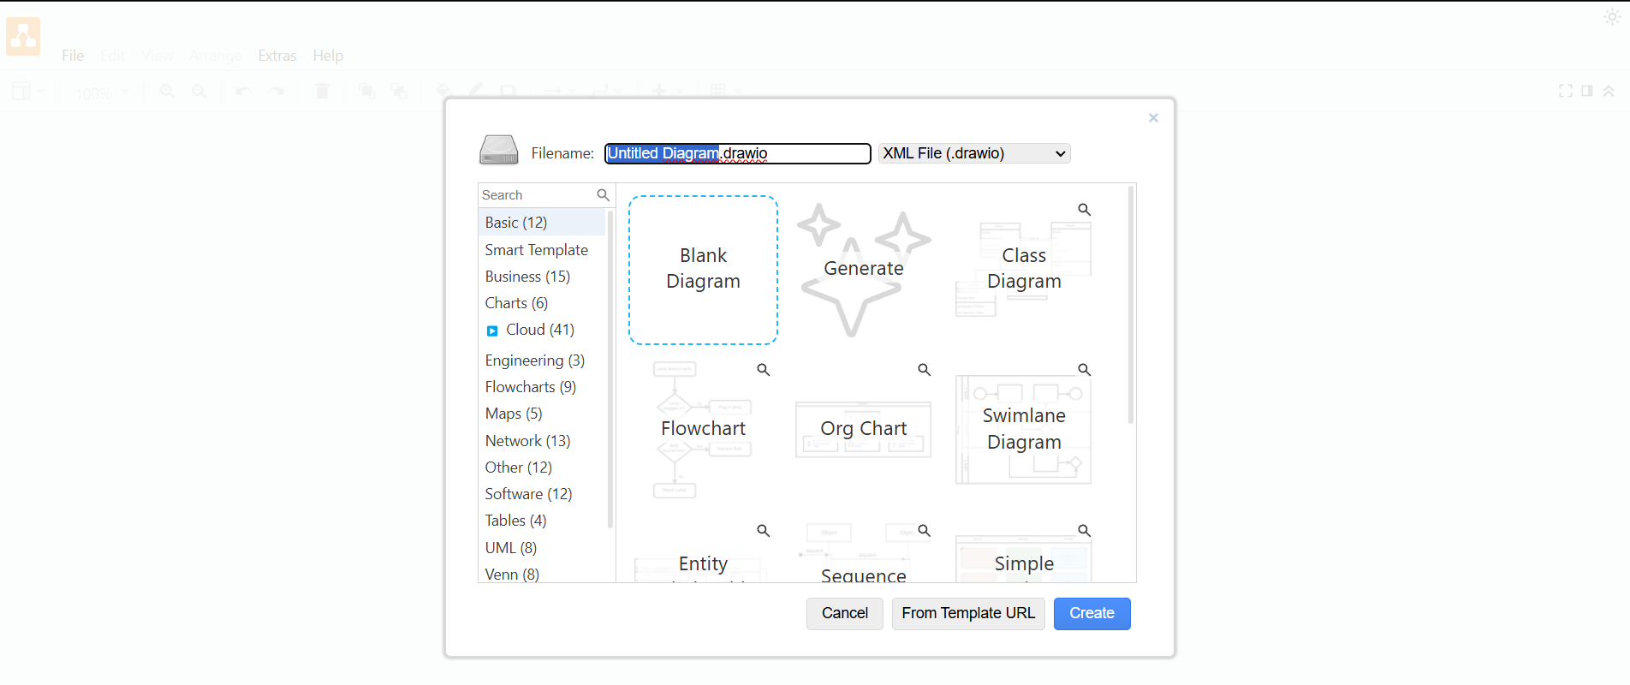Viewport: 1630px width, 685px height.
Task: Select the Other (12) category
Action: tap(542, 468)
